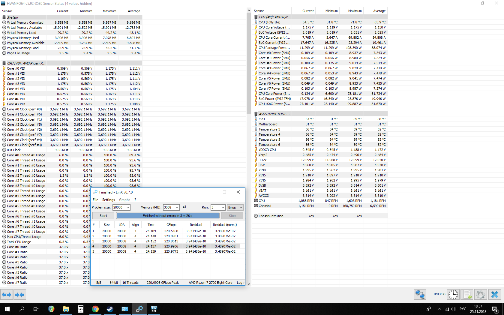Image resolution: width=504 pixels, height=315 pixels.
Task: Select the SoC Power (SVI2 TFN) row
Action: pyautogui.click(x=320, y=99)
